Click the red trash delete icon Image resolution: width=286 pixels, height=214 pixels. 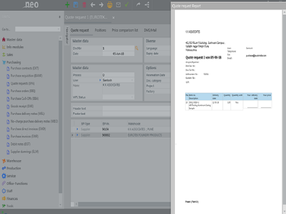[x=84, y=5]
